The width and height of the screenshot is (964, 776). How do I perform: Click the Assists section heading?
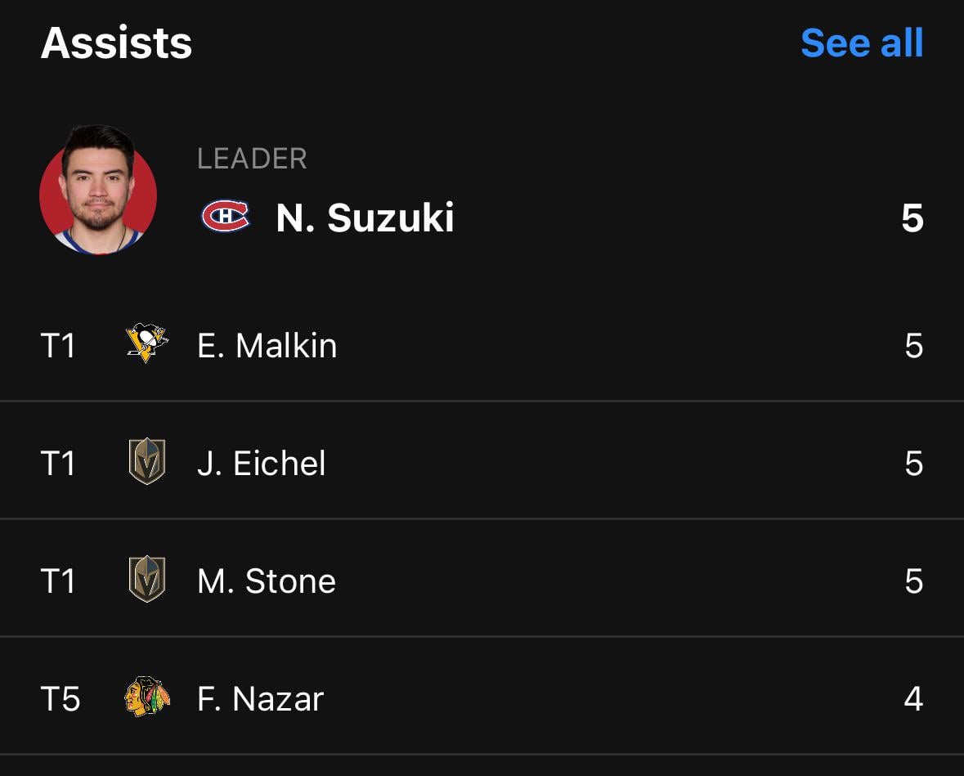(x=117, y=43)
